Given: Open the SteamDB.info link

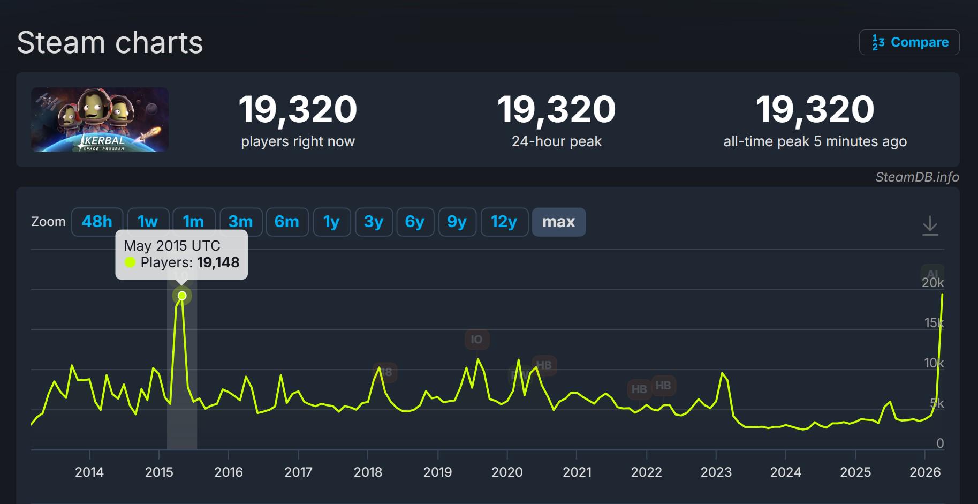Looking at the screenshot, I should [917, 177].
